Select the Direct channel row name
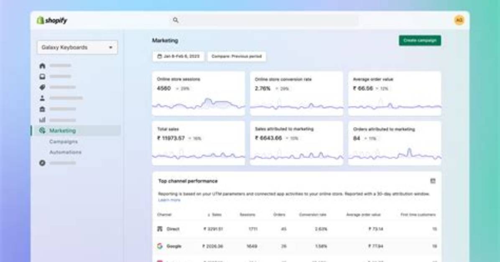 173,229
